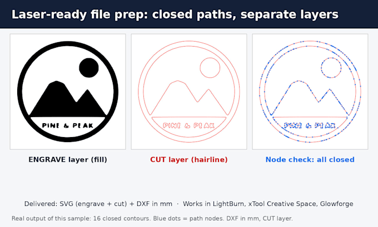
Task: Click the "ENGRAVE layer (fill)" caption
Action: point(68,160)
